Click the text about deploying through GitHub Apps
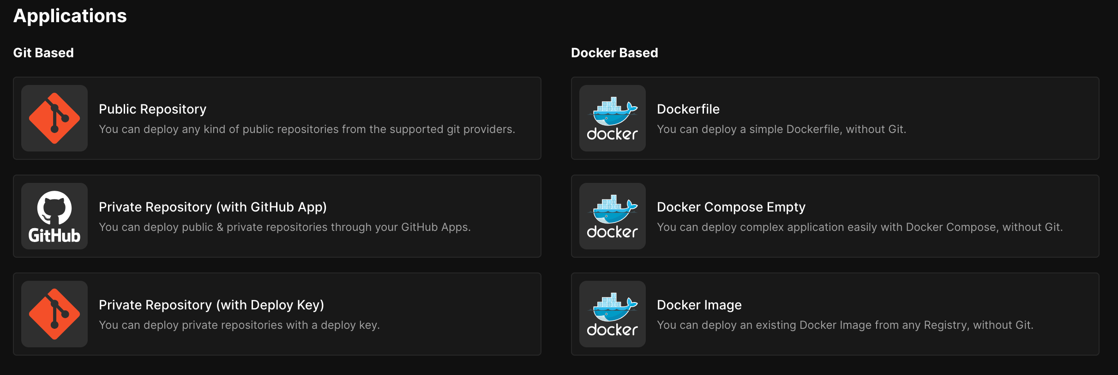The image size is (1118, 375). point(284,227)
